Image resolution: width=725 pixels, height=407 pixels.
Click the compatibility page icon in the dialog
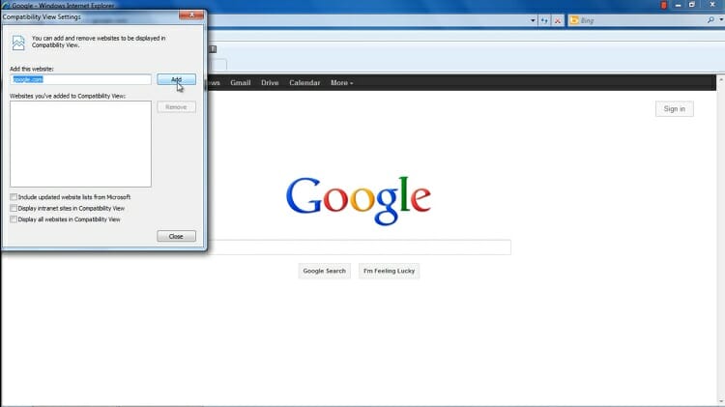point(18,43)
